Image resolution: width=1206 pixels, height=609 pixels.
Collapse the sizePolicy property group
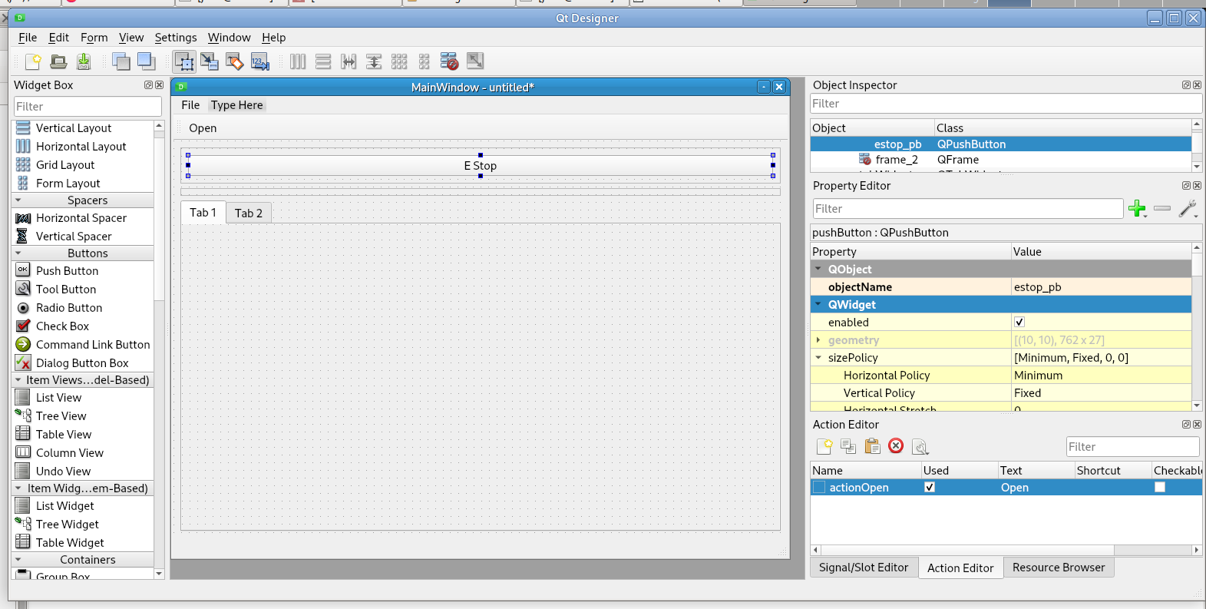pos(818,358)
